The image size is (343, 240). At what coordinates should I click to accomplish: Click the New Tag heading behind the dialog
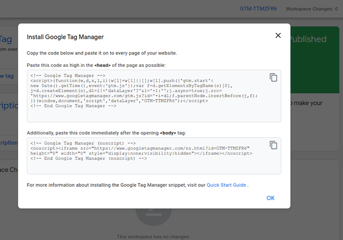point(6,39)
